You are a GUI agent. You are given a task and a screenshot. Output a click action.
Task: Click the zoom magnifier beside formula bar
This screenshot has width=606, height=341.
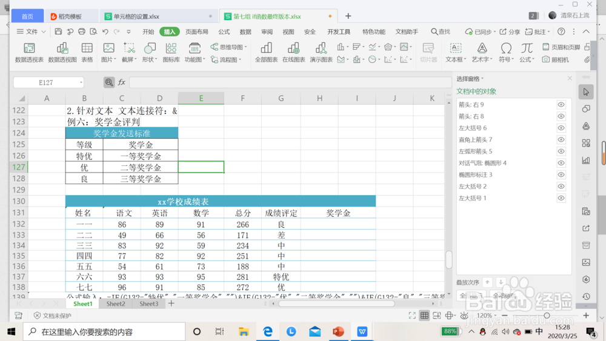(109, 82)
